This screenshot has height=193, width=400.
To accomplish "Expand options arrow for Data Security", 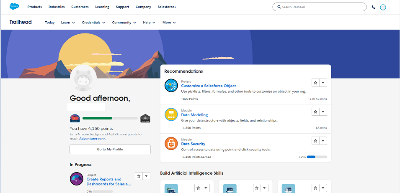I will (x=323, y=141).
